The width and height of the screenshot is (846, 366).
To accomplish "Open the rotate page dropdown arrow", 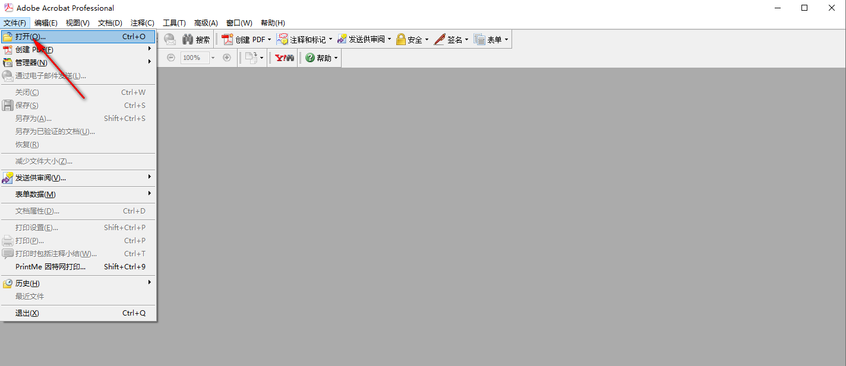I will tap(261, 58).
